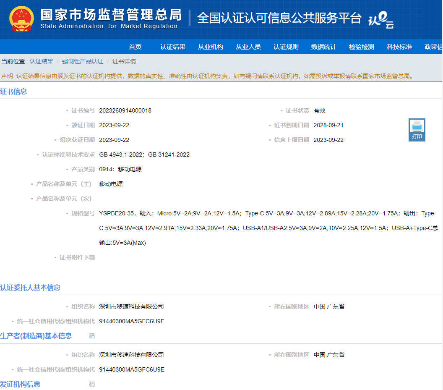443x390 pixels.
Task: Click the 初次获证日期 label
Action: pyautogui.click(x=77, y=140)
